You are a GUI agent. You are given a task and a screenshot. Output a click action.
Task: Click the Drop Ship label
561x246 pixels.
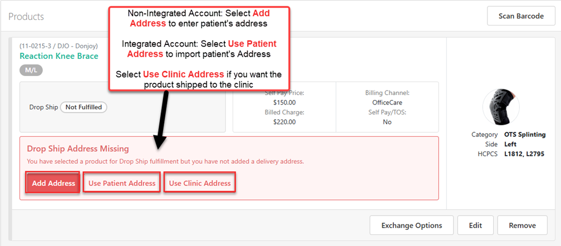pyautogui.click(x=43, y=107)
